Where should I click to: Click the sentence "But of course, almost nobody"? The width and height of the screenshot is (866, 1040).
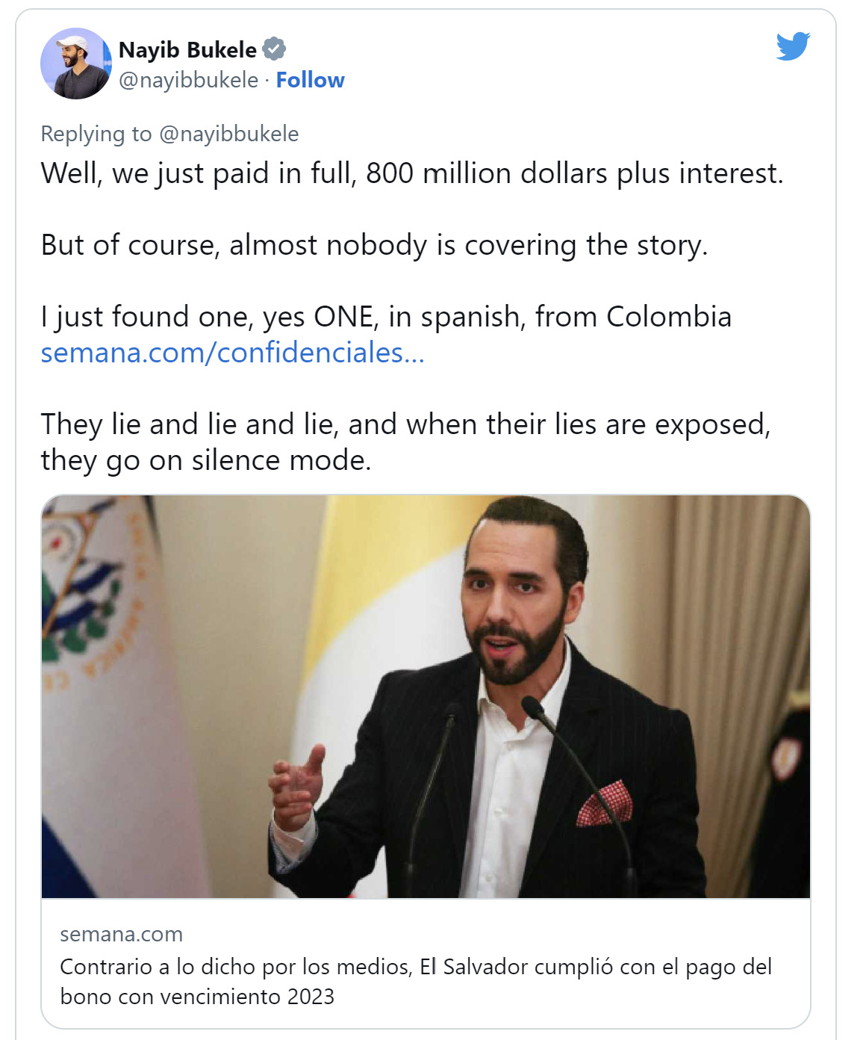point(374,245)
